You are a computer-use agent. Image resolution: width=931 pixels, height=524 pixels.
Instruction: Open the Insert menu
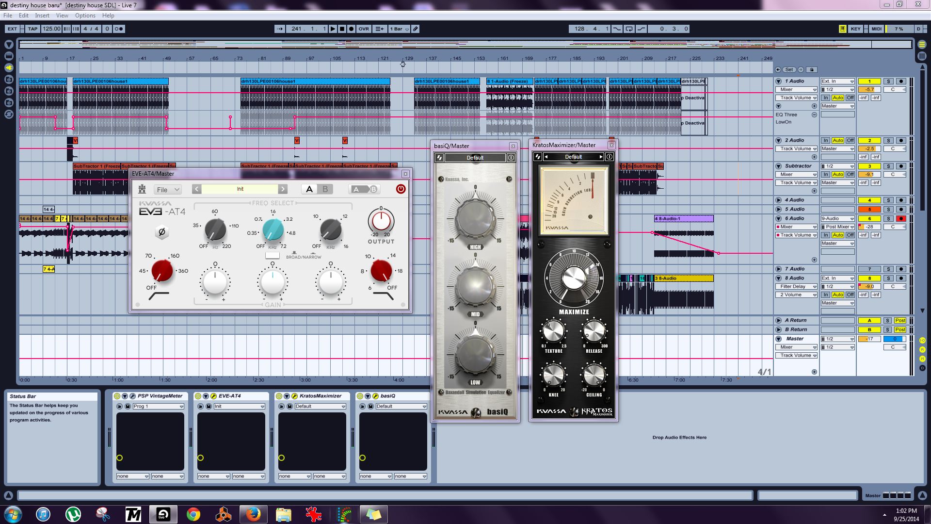pos(42,16)
